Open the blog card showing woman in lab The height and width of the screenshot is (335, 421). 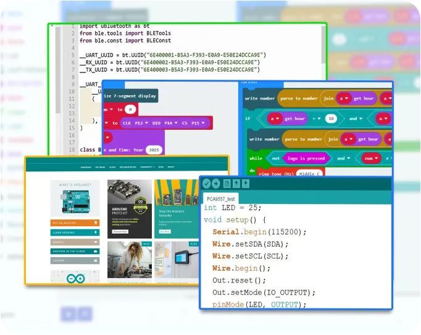click(130, 260)
